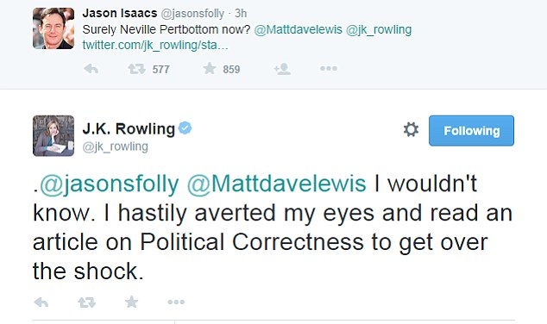Favorite J.K. Rowling's tweet with star
Screen dimensions: 547x324
131,302
